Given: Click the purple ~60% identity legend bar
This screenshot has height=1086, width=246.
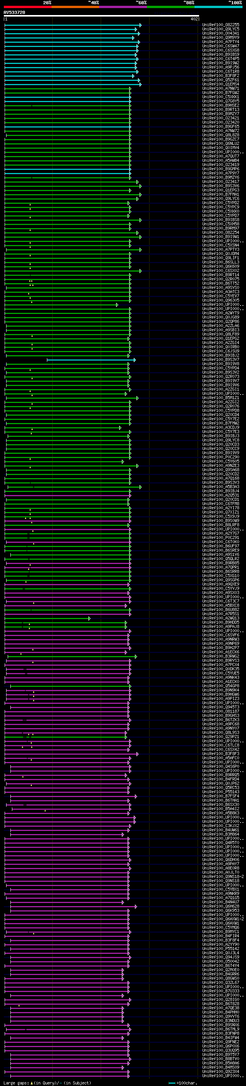Looking at the screenshot, I should [x=123, y=7].
